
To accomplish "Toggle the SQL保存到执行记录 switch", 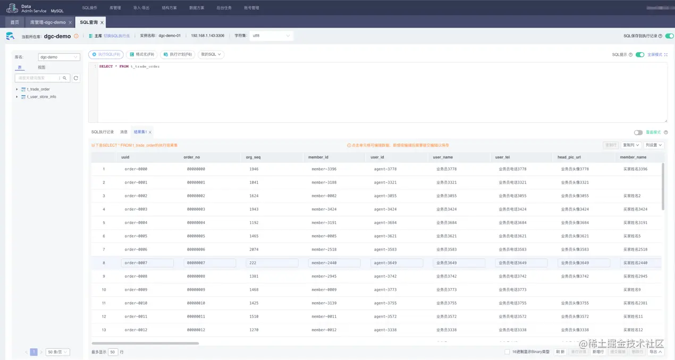I will [669, 36].
